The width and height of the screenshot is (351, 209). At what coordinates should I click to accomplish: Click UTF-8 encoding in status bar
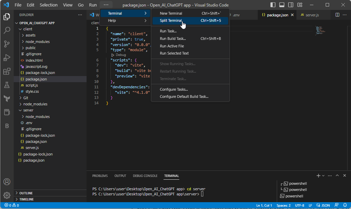click(300, 205)
